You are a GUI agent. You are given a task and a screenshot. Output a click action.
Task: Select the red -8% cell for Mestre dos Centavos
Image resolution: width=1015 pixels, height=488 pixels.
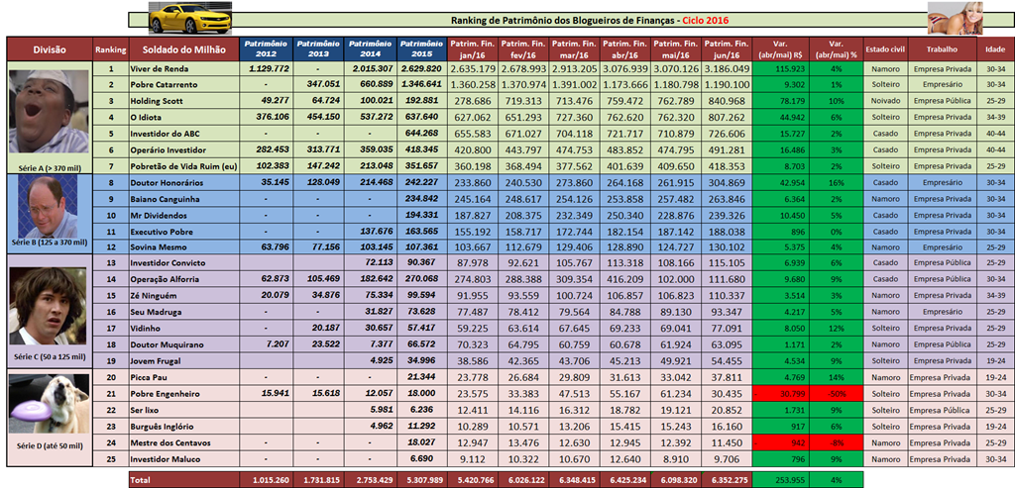click(836, 441)
